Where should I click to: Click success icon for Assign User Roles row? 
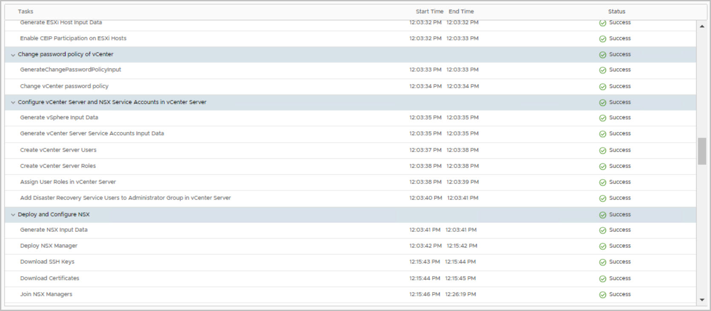602,183
